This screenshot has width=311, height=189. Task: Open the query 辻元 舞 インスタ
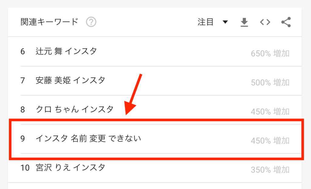pyautogui.click(x=66, y=51)
